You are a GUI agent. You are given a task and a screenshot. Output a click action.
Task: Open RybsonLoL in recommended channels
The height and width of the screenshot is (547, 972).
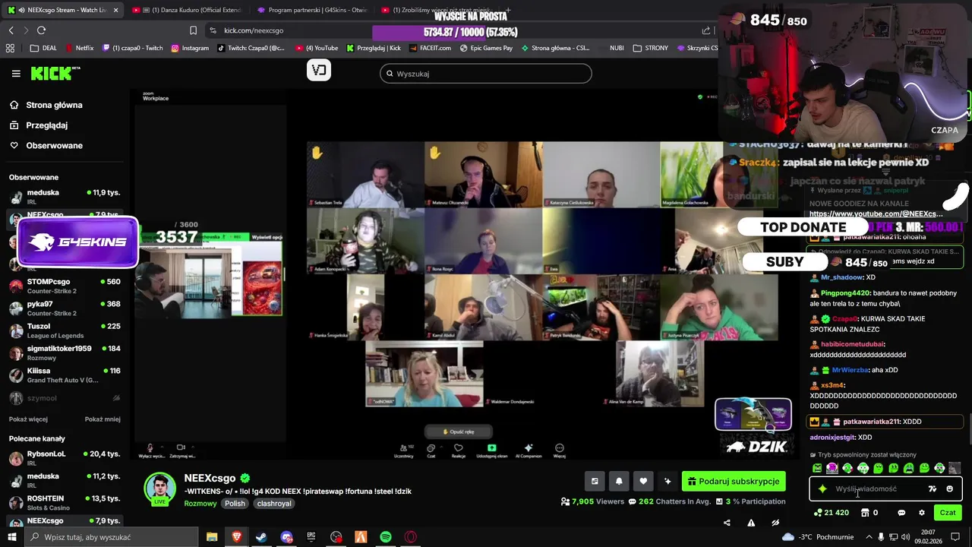click(65, 458)
